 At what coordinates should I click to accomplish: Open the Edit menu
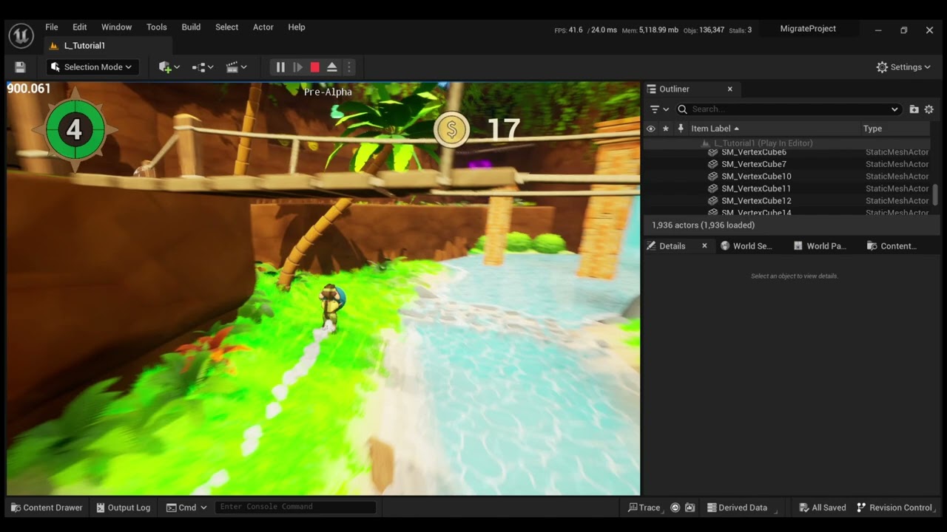click(80, 27)
